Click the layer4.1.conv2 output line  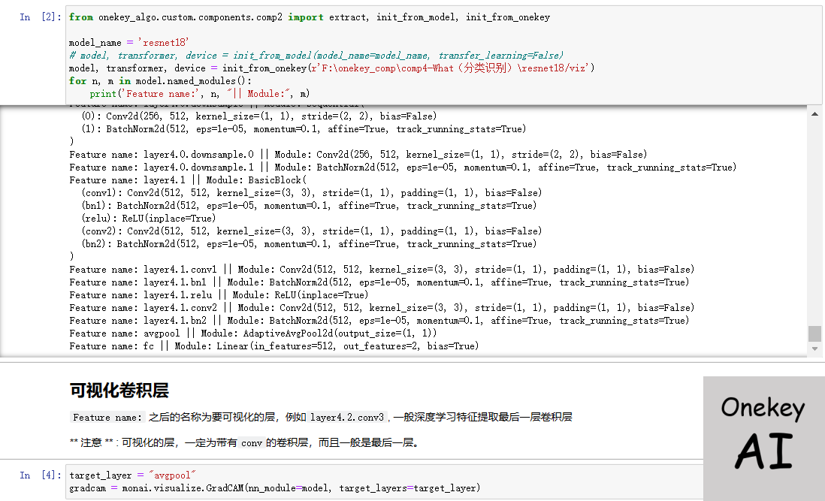pos(381,308)
